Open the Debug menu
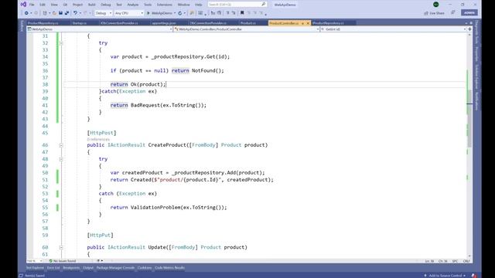Screen dimensions: 495x278 click(x=106, y=5)
